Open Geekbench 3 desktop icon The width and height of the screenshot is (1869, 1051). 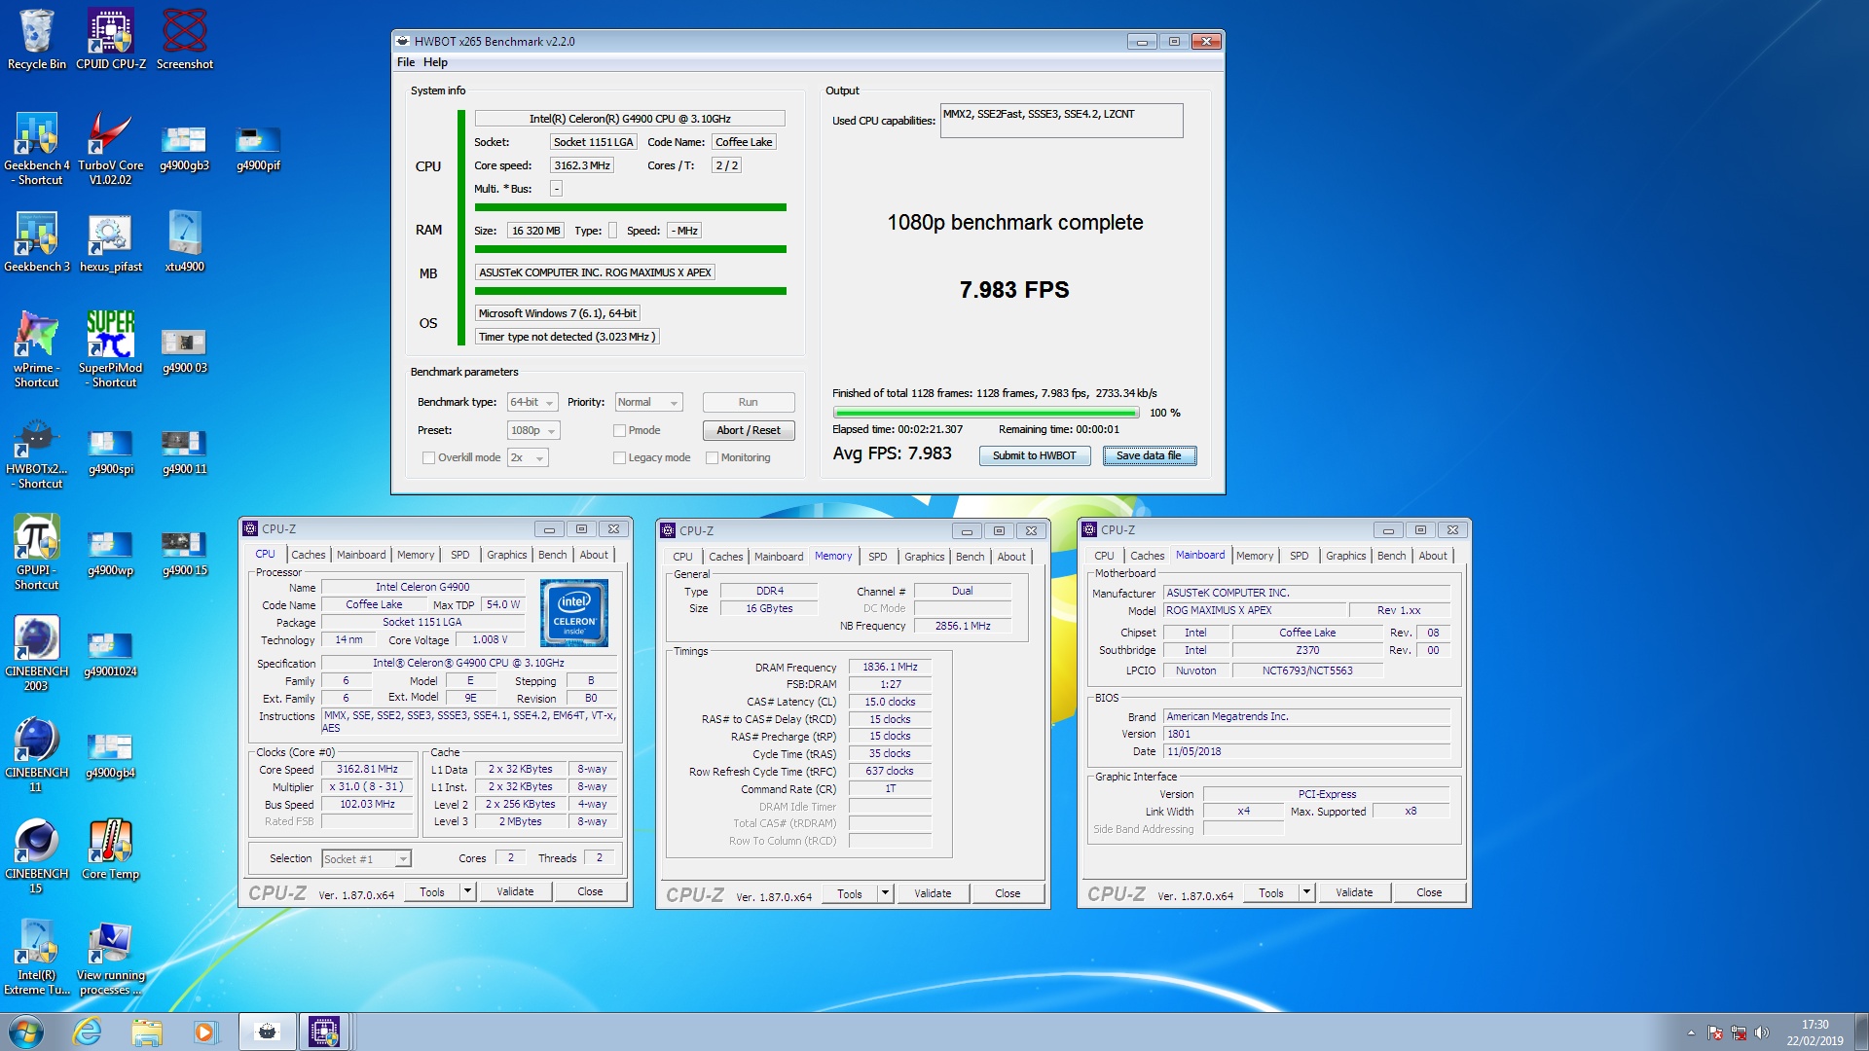[x=37, y=243]
